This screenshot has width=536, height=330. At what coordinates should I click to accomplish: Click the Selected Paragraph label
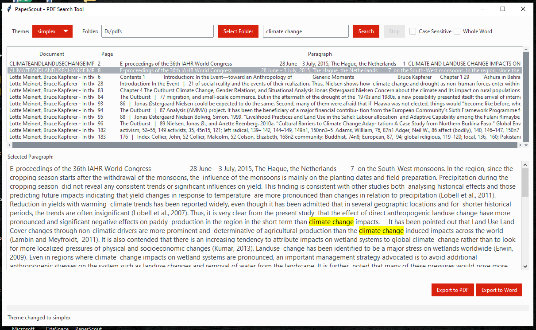[x=31, y=157]
